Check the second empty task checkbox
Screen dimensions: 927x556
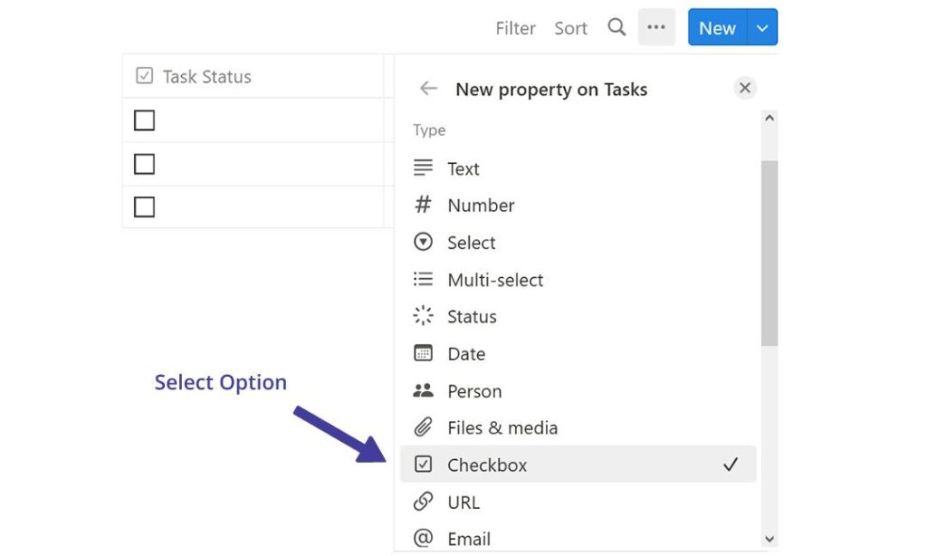(144, 163)
